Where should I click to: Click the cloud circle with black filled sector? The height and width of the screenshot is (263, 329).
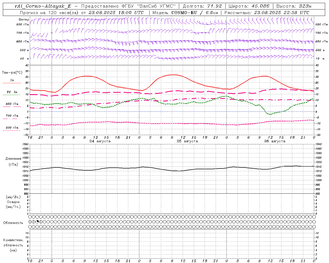coord(37,222)
